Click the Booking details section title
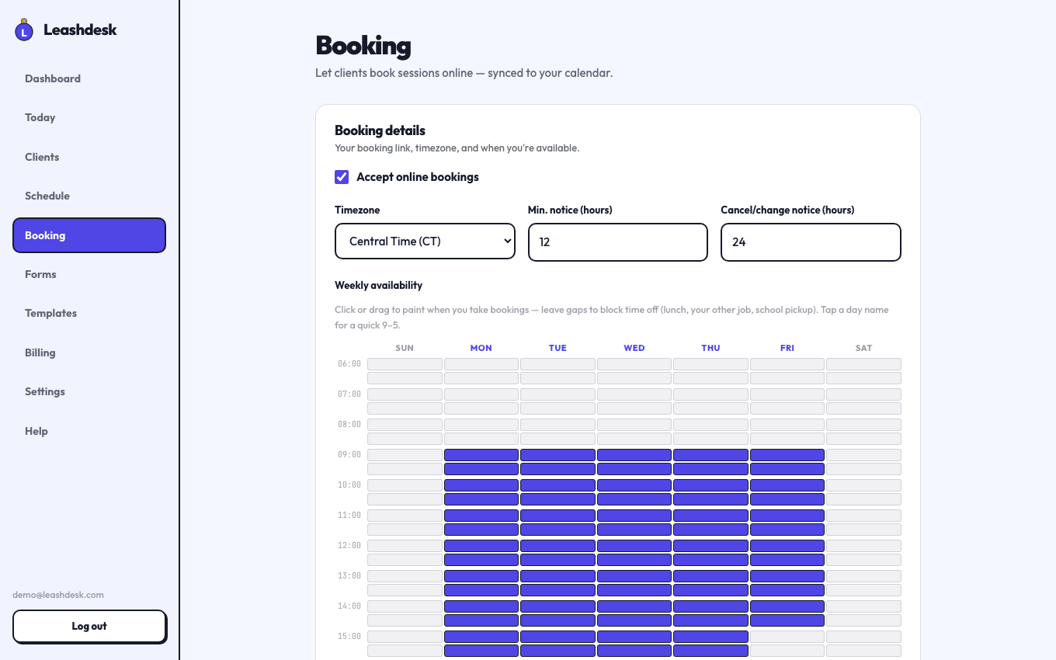 (380, 130)
